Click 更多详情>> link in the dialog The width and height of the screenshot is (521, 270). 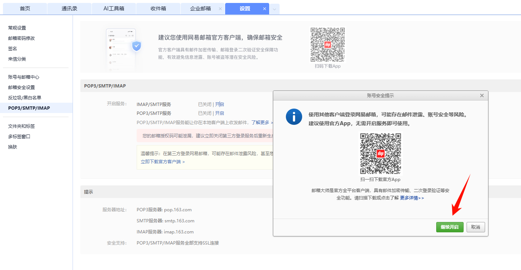point(412,198)
